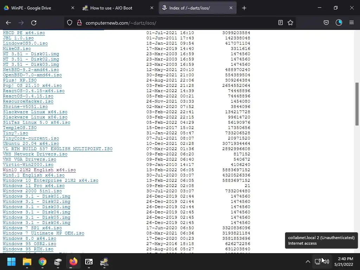Download HBCD_PE_x64.iso
This screenshot has width=360, height=270.
24,33
